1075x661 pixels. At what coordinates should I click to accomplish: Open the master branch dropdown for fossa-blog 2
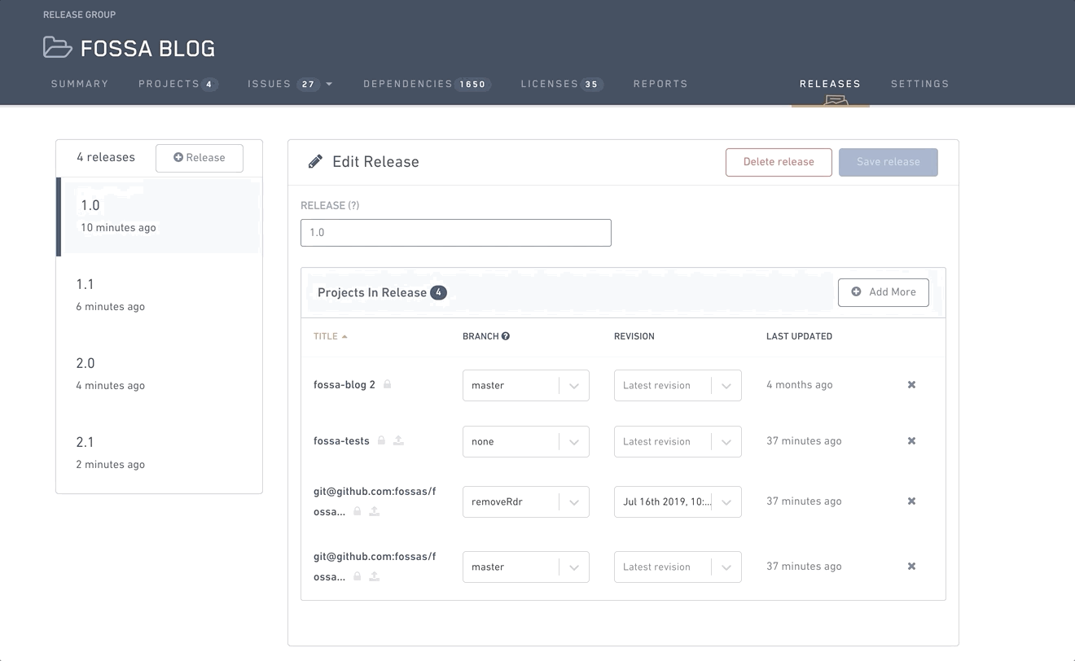[x=525, y=386]
